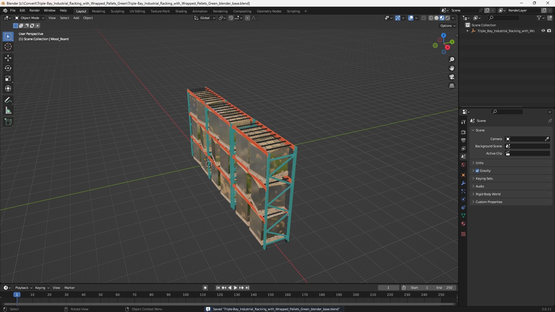The width and height of the screenshot is (555, 312).
Task: Click the current frame number field
Action: coord(388,288)
